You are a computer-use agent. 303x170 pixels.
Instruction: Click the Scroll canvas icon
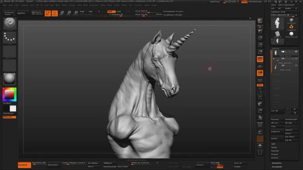coord(260,31)
